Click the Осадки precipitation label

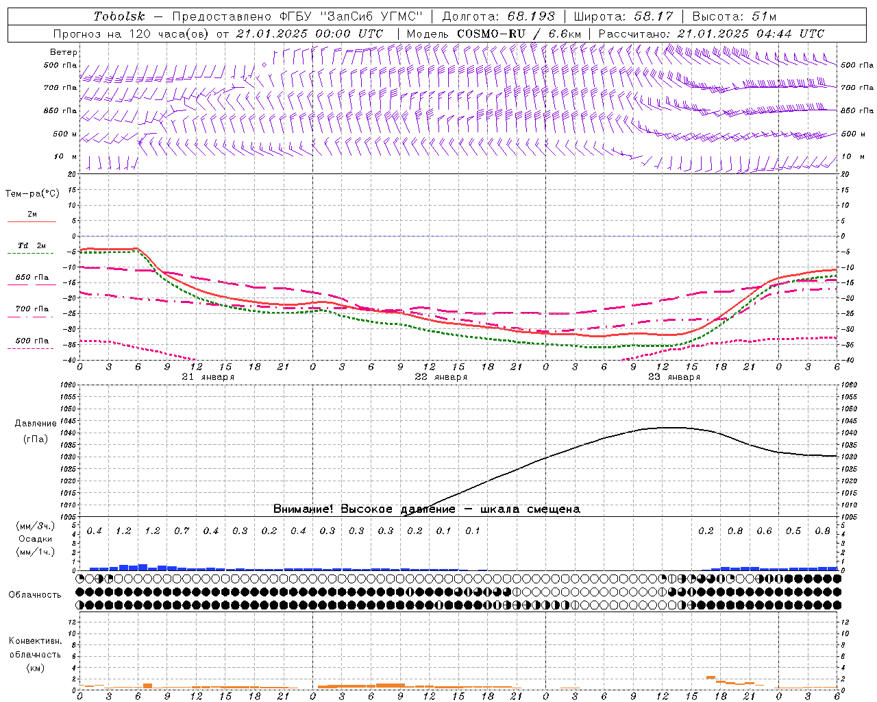36,539
